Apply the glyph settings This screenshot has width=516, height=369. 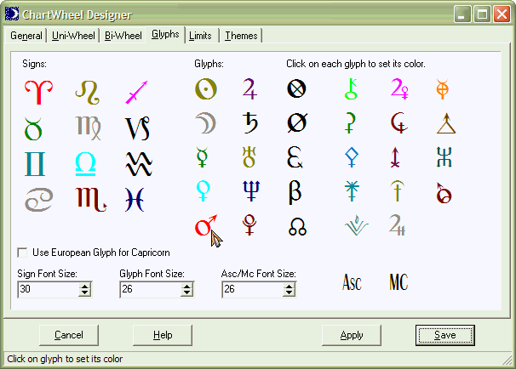(x=352, y=335)
